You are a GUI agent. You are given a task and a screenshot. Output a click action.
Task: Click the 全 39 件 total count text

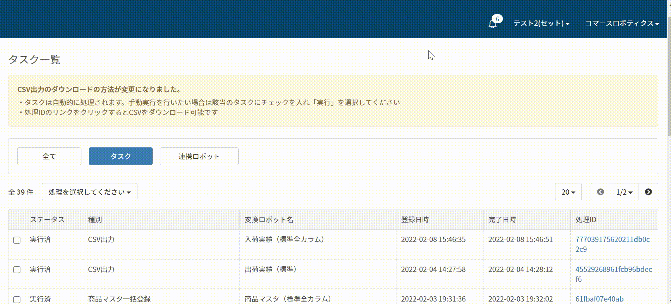click(21, 192)
